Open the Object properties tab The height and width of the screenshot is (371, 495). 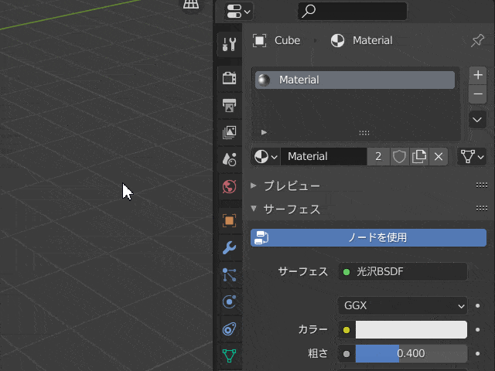[x=229, y=220]
